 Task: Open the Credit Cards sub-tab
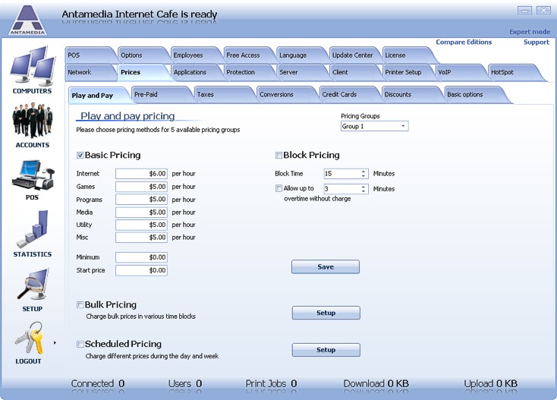pyautogui.click(x=349, y=94)
